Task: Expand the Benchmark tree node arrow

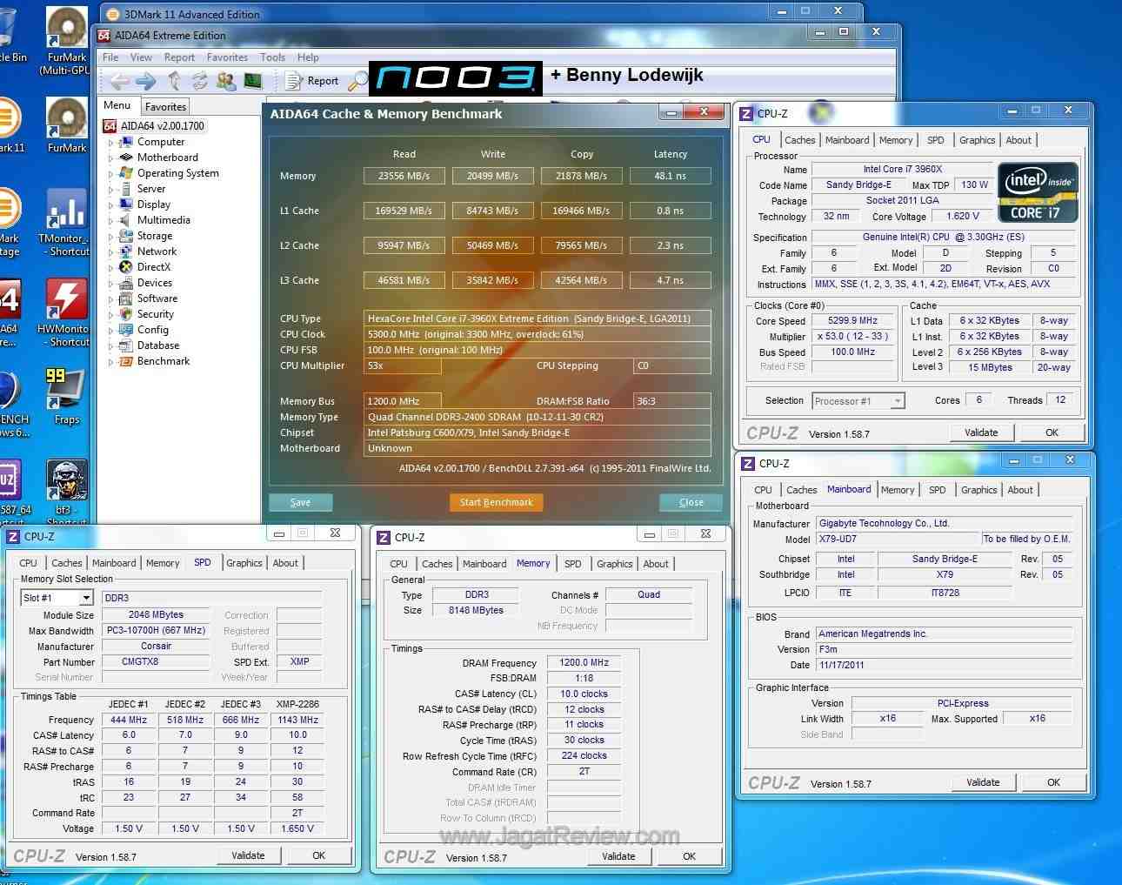Action: (x=110, y=362)
